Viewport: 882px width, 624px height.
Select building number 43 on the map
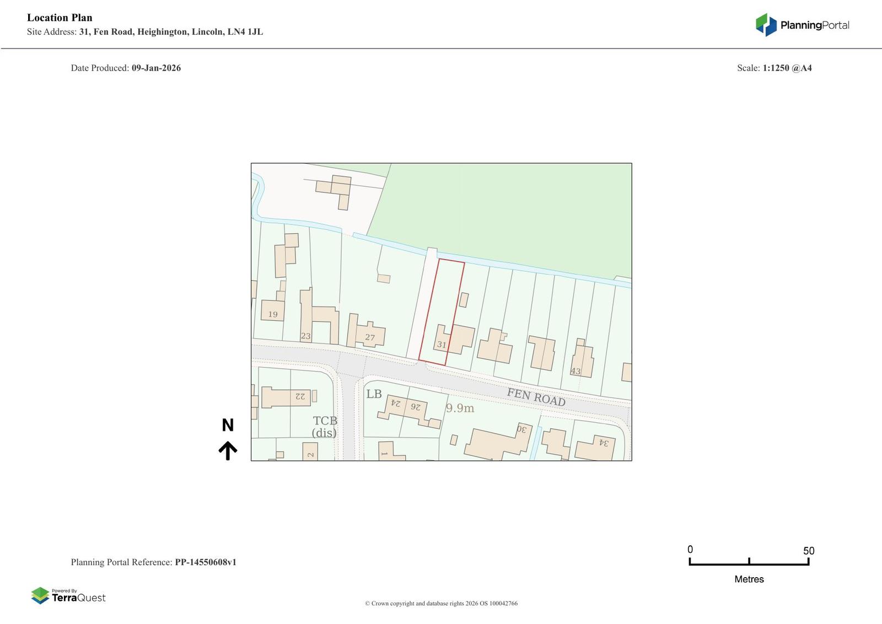(x=576, y=371)
